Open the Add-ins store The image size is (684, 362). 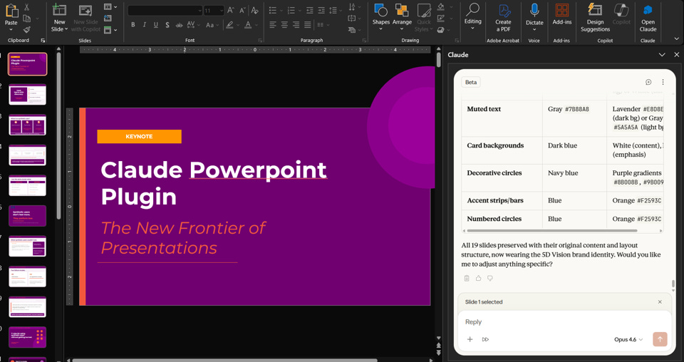[x=562, y=14]
